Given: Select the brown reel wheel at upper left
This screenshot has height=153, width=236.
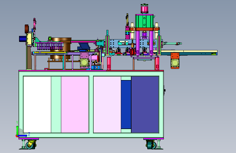Looking at the screenshot, I should [x=27, y=29].
